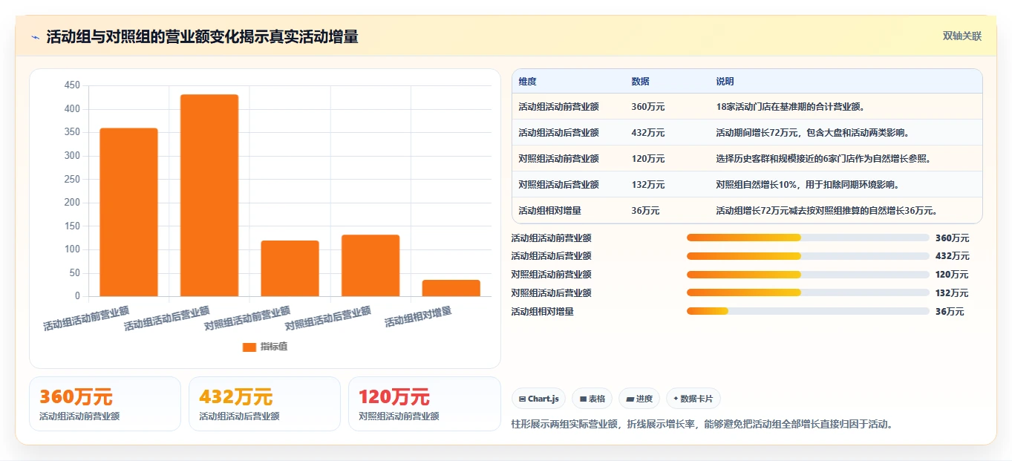
Task: Click the 进度 tag chip
Action: [x=639, y=399]
